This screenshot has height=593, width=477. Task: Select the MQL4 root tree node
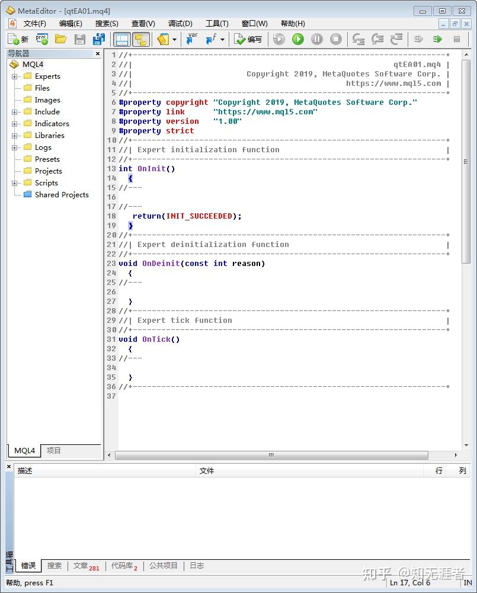(33, 65)
